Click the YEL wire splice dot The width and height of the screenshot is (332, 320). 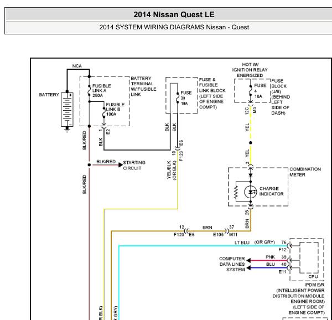tap(251, 142)
